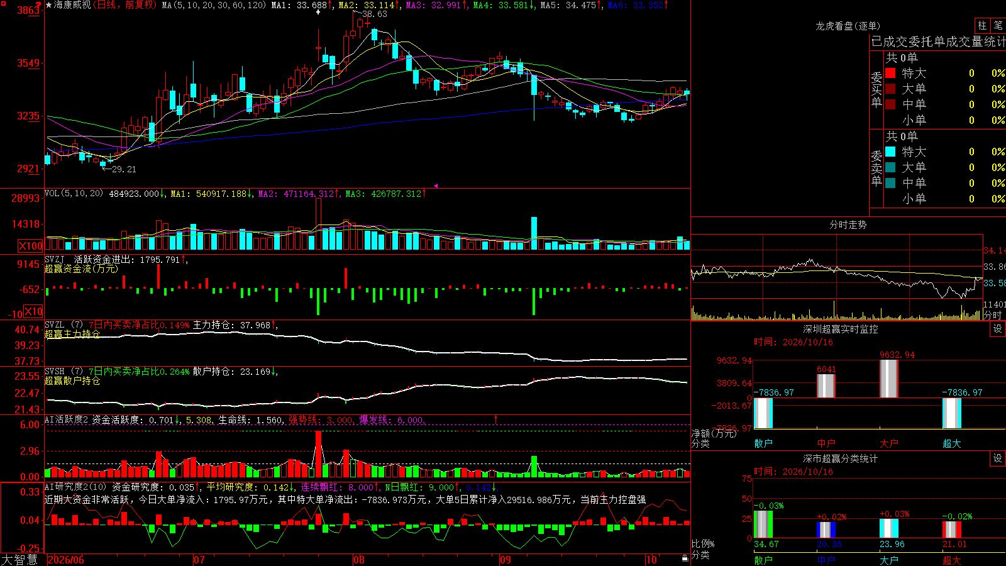
Task: Click the MA(5,10,20,30,60,120) indicator label
Action: (x=214, y=5)
